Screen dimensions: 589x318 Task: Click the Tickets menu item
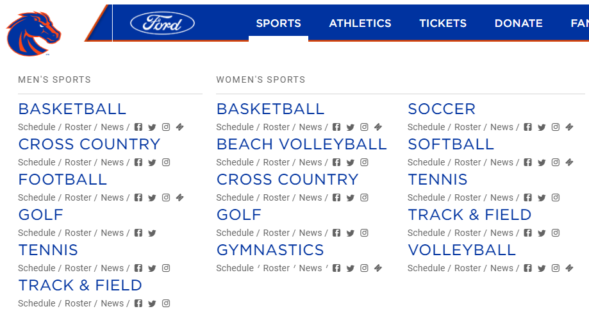(x=443, y=24)
